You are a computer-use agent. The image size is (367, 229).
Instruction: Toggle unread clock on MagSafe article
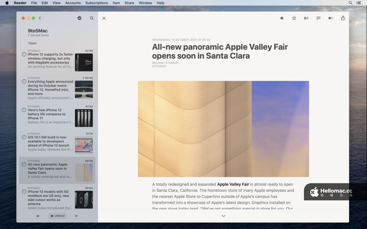coord(24,54)
